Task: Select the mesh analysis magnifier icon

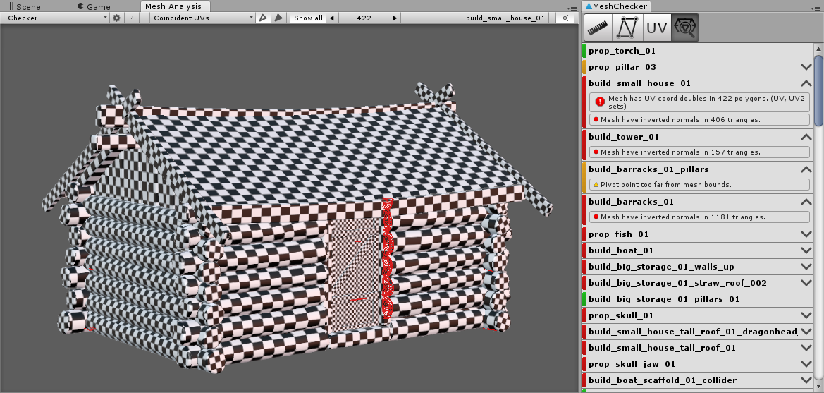Action: click(x=684, y=28)
